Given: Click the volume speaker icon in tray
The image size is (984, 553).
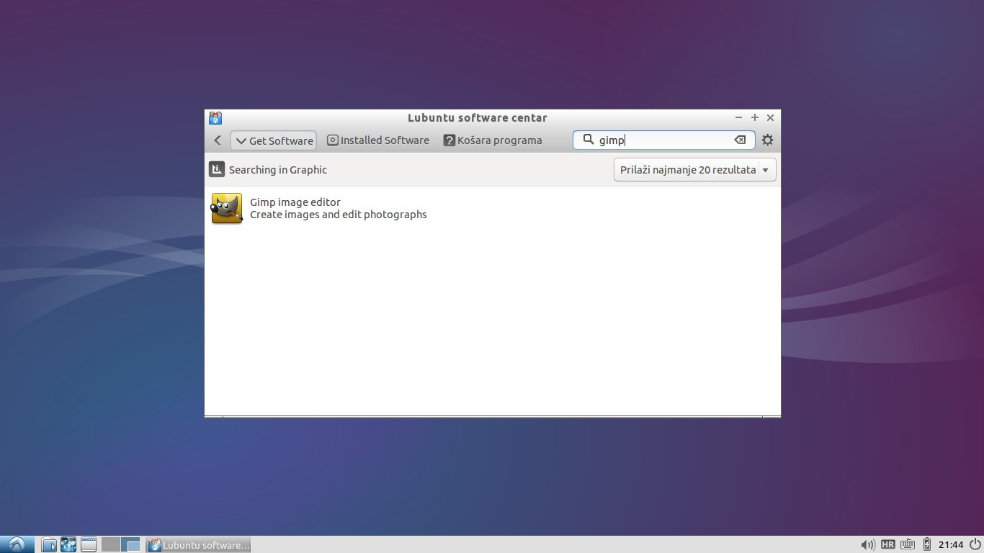Looking at the screenshot, I should (867, 545).
